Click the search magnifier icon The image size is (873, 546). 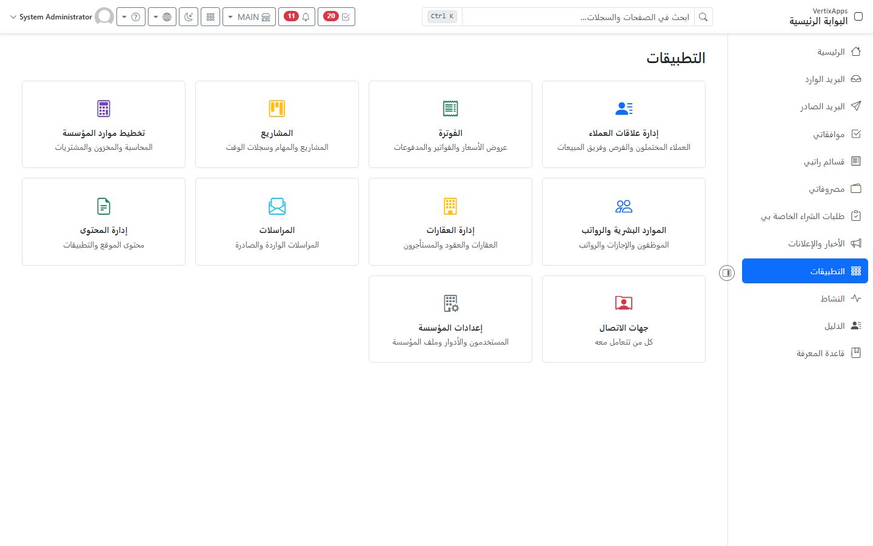[703, 17]
